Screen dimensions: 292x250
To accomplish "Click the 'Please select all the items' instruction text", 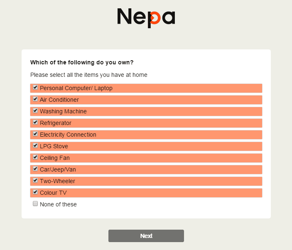I will [x=89, y=75].
